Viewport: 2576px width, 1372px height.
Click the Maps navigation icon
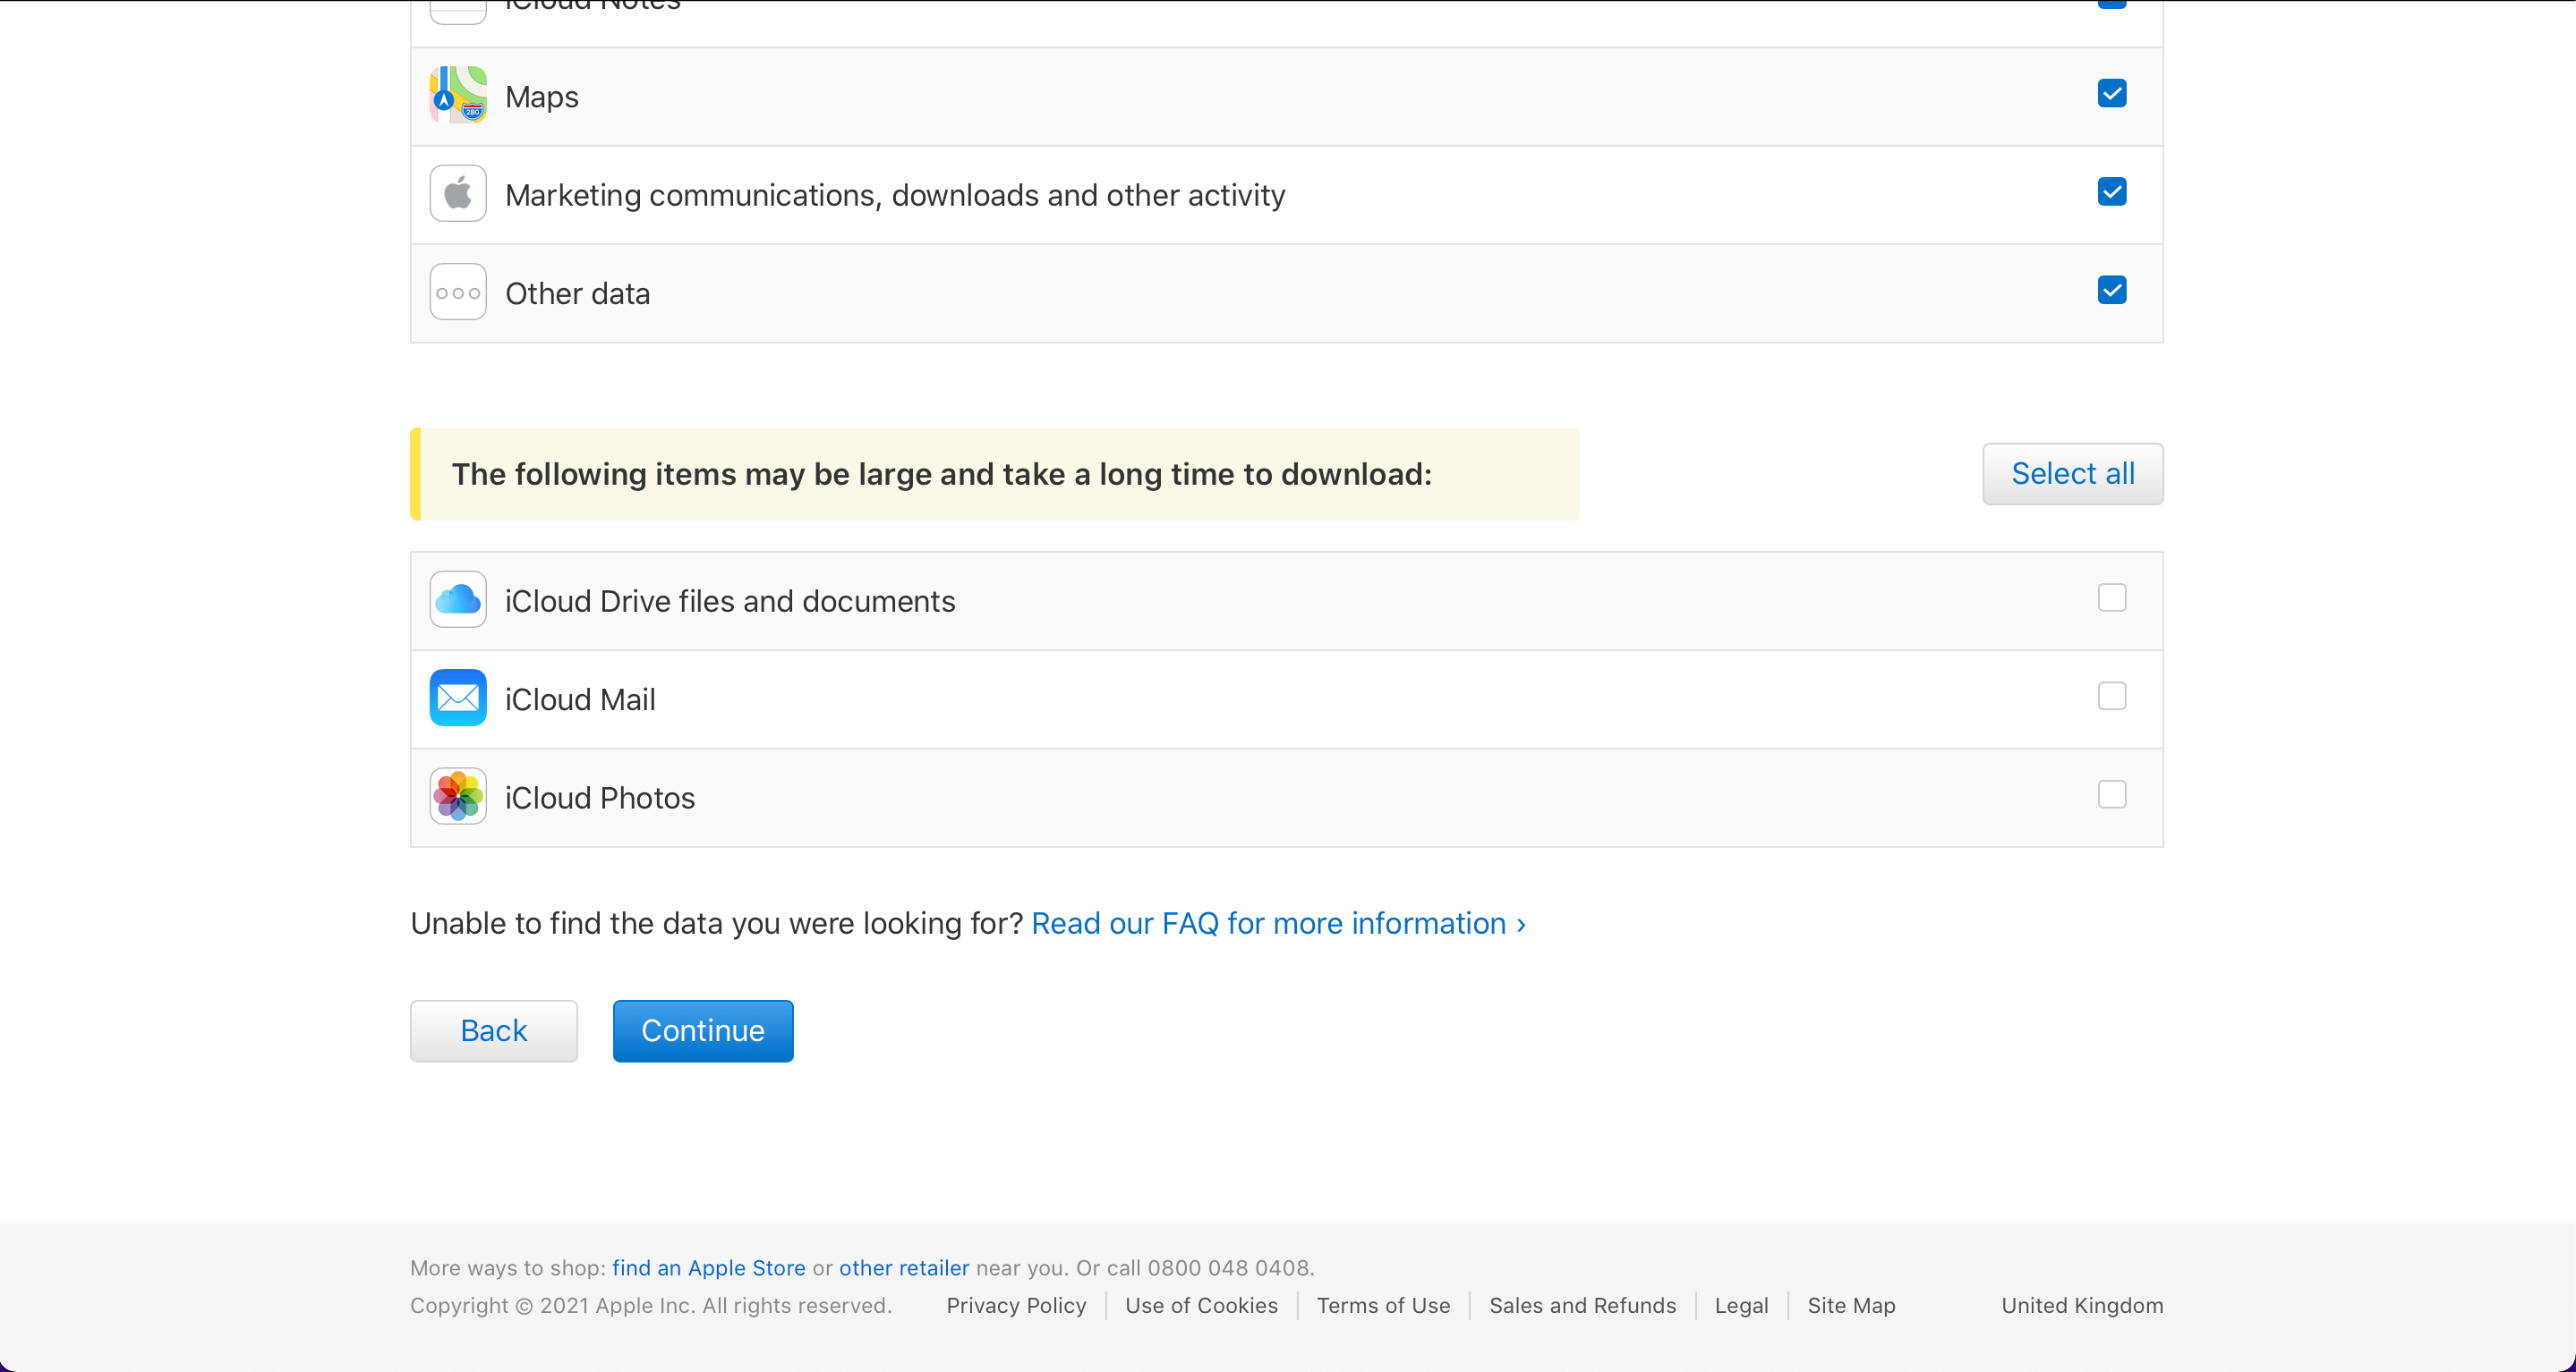pos(460,94)
